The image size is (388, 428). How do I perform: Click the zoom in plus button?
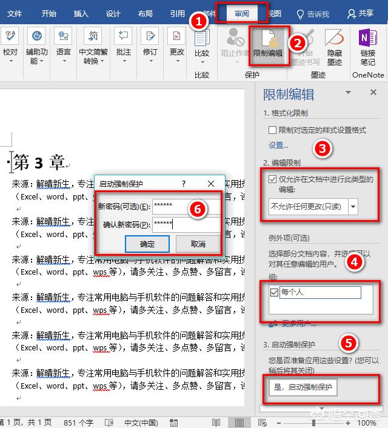click(348, 423)
